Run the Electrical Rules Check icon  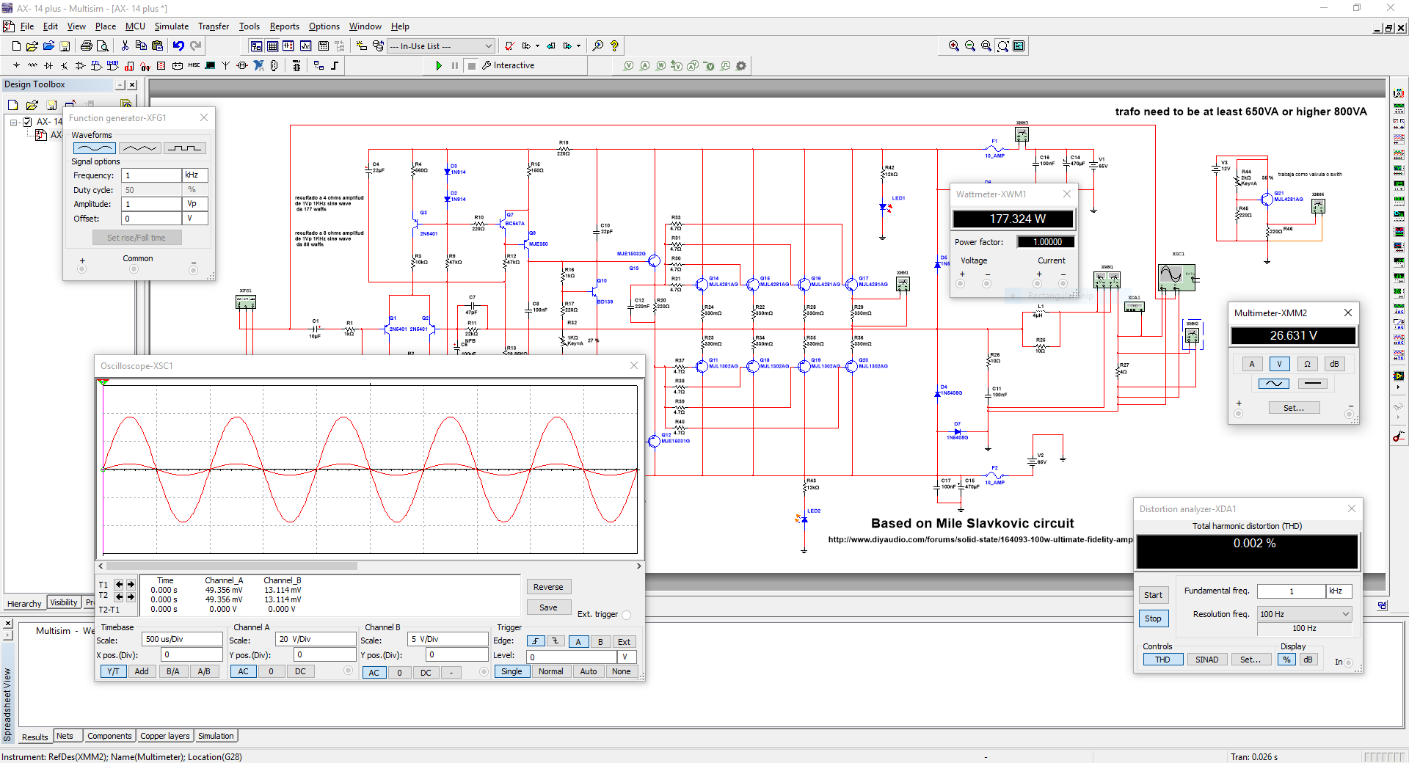pos(509,45)
